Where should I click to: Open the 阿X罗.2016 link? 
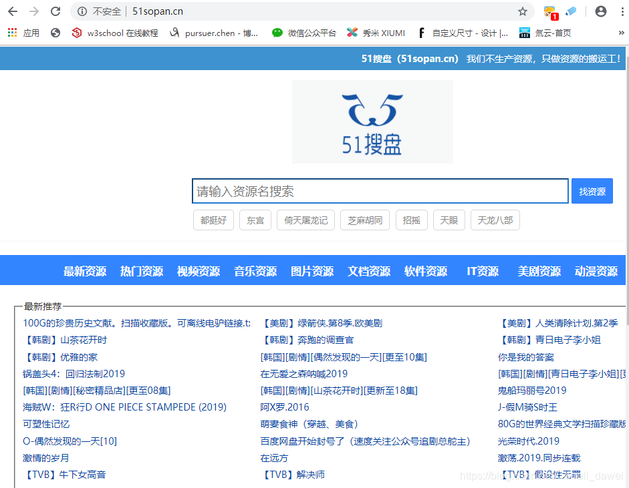point(285,407)
